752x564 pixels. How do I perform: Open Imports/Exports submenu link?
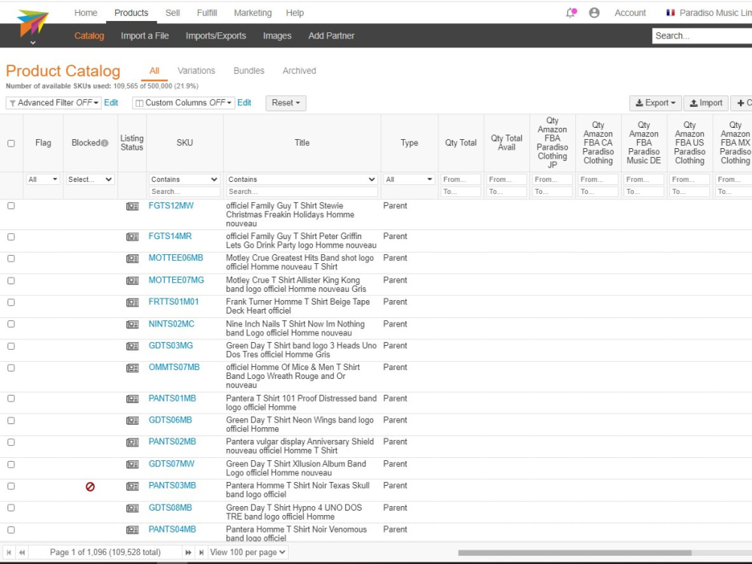pos(216,35)
